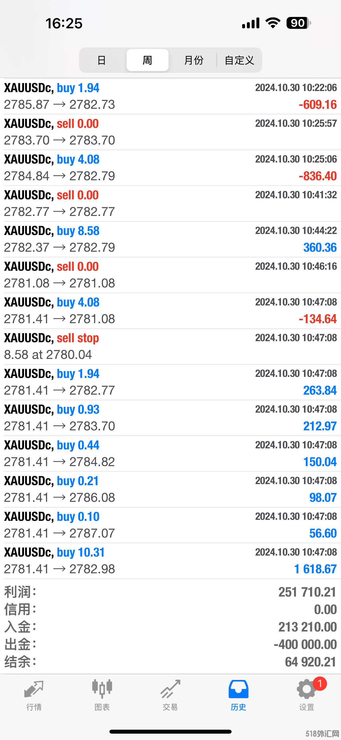Select the buy 8.58 trade with 360.36 profit
The width and height of the screenshot is (341, 740).
pos(170,239)
